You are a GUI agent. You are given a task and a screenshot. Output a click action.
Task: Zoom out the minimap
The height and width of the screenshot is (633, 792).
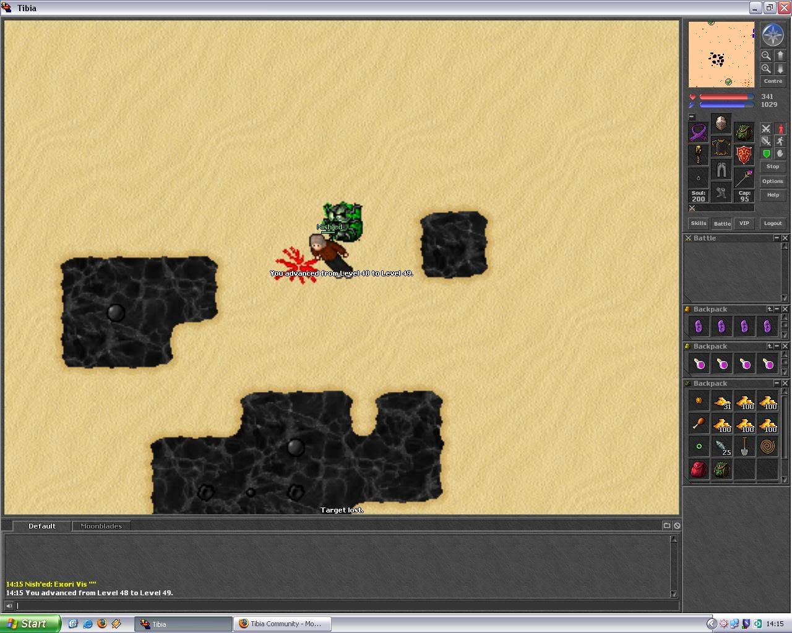click(766, 56)
